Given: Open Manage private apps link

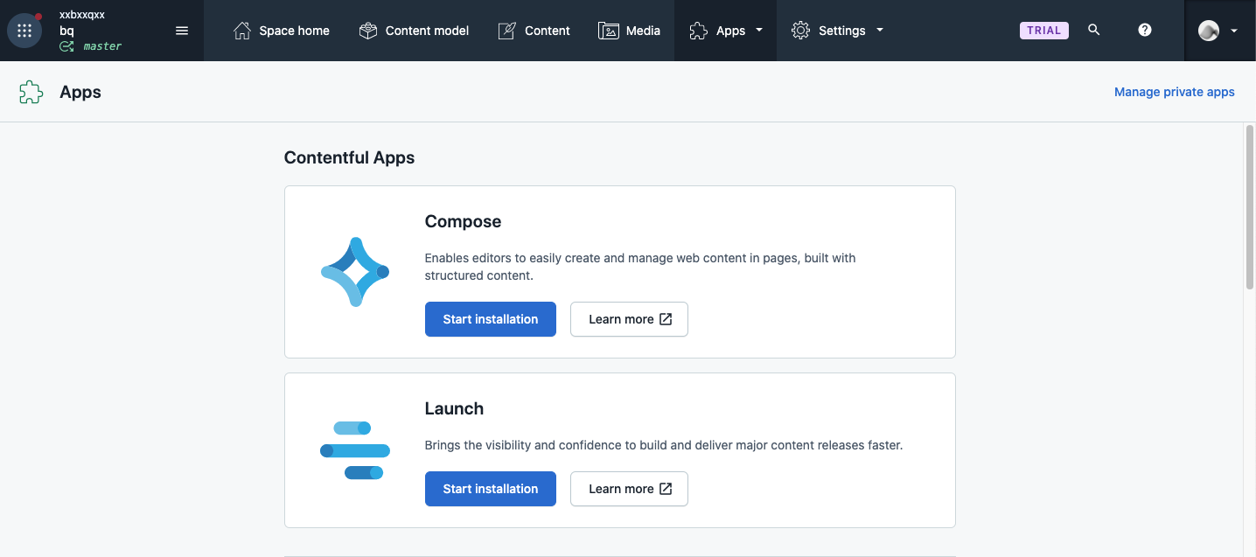Looking at the screenshot, I should coord(1175,91).
